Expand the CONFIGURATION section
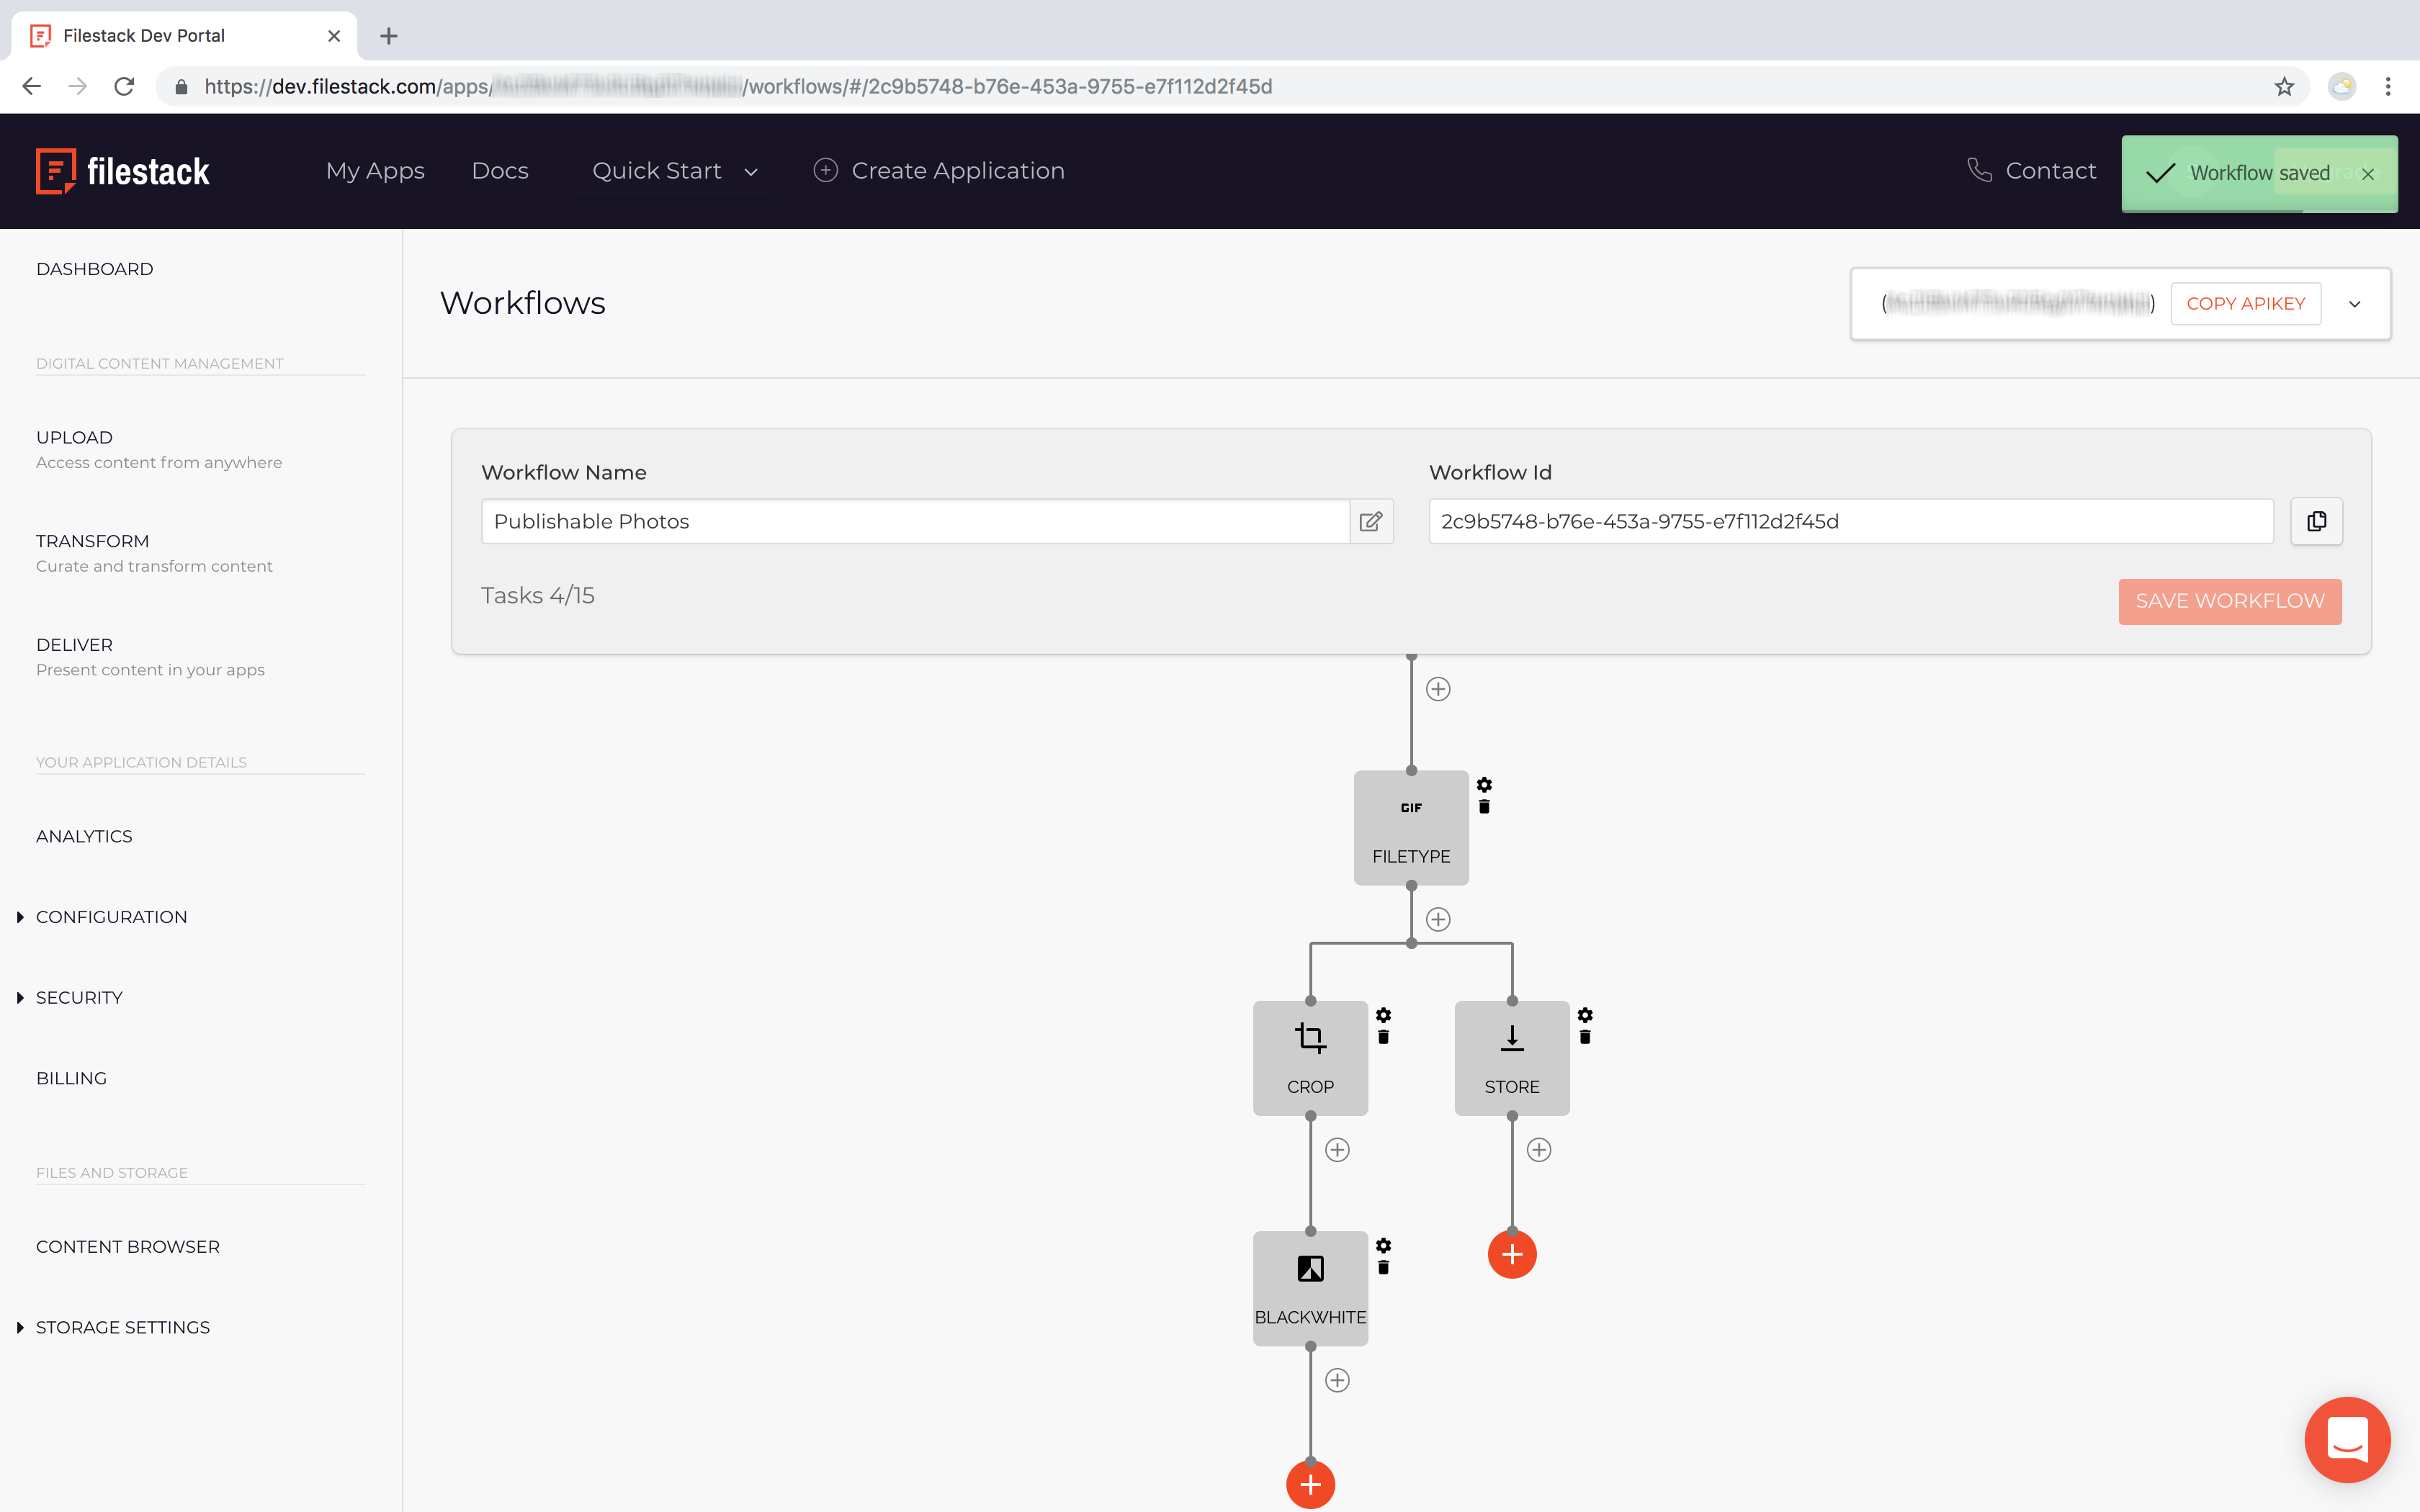 pos(111,917)
